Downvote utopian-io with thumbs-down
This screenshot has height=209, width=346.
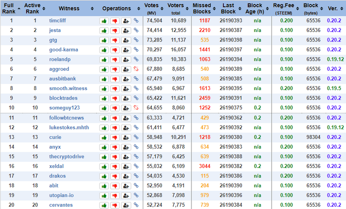point(115,196)
